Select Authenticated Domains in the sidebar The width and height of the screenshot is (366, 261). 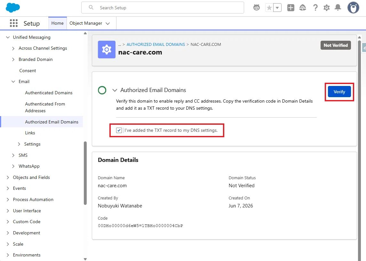(49, 93)
